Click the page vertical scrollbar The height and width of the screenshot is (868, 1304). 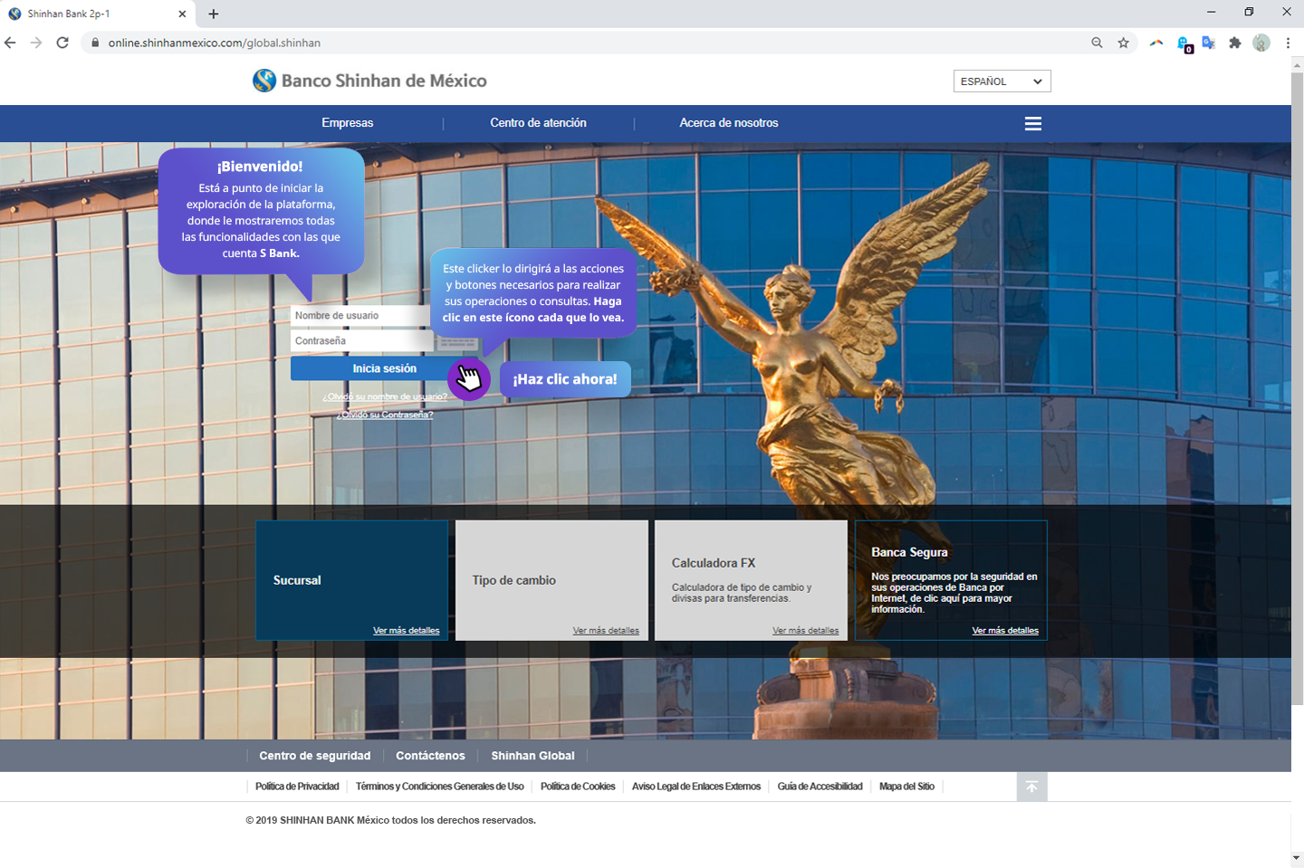1297,387
